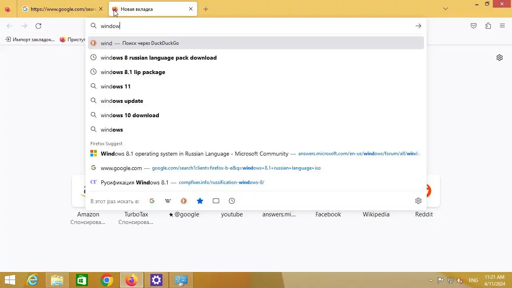The height and width of the screenshot is (288, 512).
Task: Search this time with Google icon
Action: 152,201
